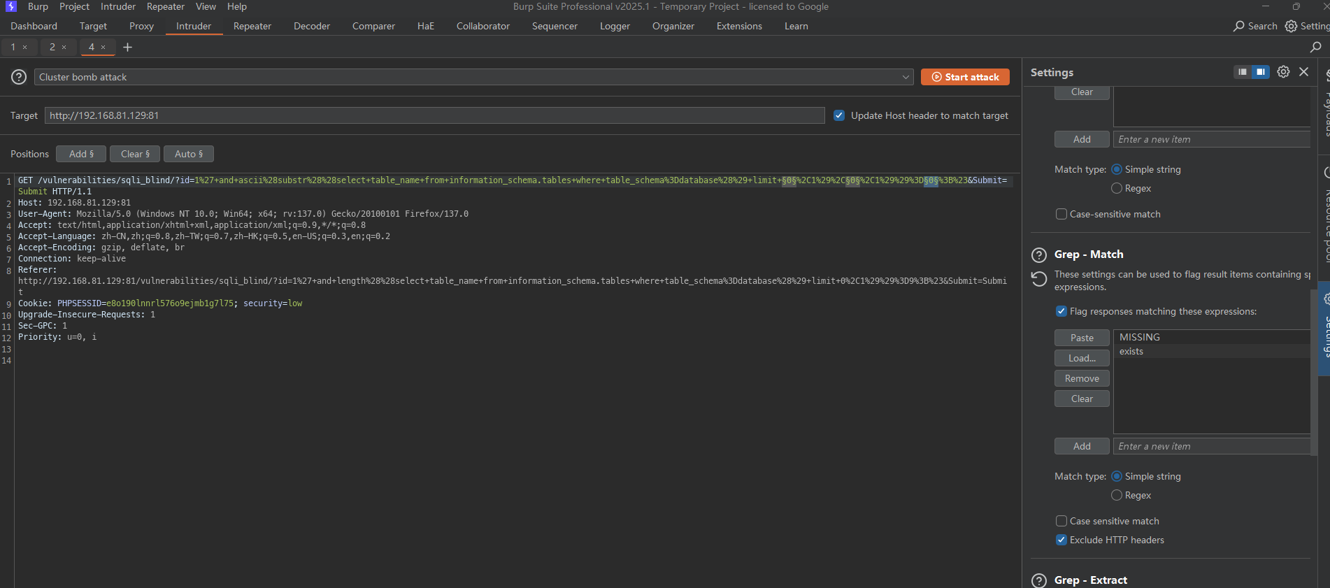Screen dimensions: 1330x588
Task: Click Clear § positions button
Action: pos(135,154)
